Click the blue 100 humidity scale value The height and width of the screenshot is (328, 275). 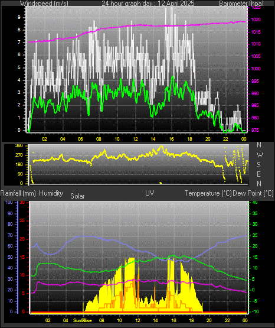(9, 202)
